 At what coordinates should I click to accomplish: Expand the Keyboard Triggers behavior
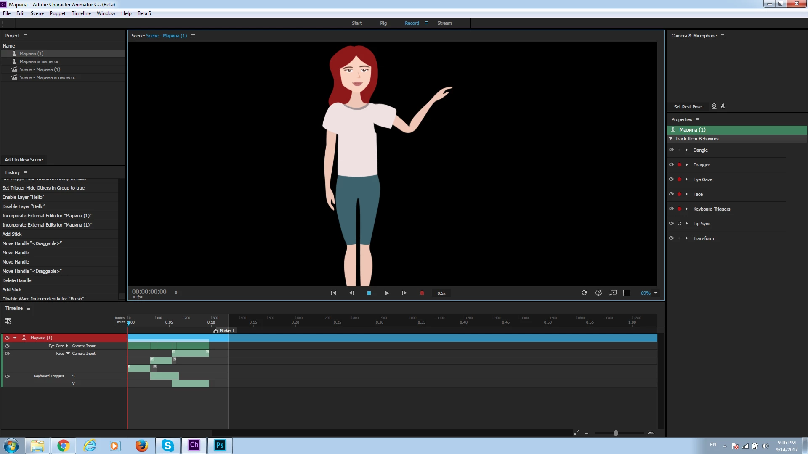[686, 209]
